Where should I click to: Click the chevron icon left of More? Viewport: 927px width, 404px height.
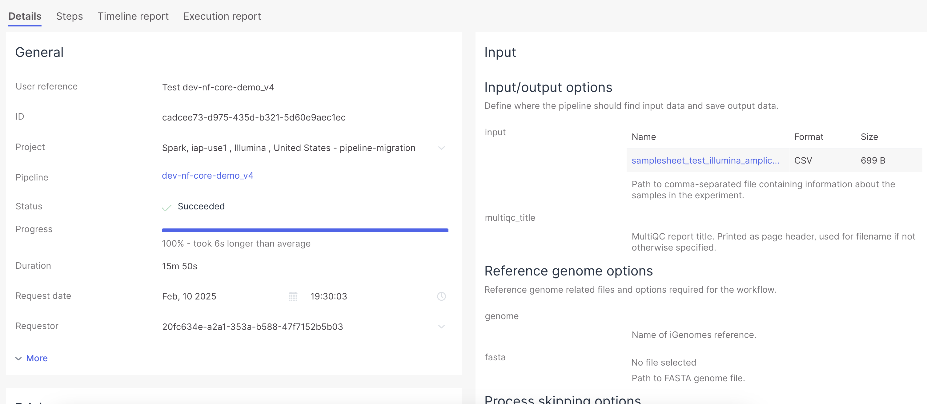coord(18,358)
